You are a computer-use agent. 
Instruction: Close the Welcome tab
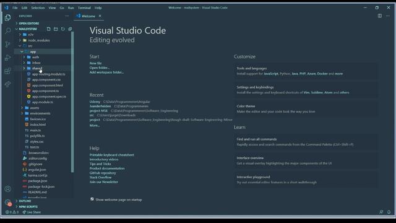tap(100, 16)
